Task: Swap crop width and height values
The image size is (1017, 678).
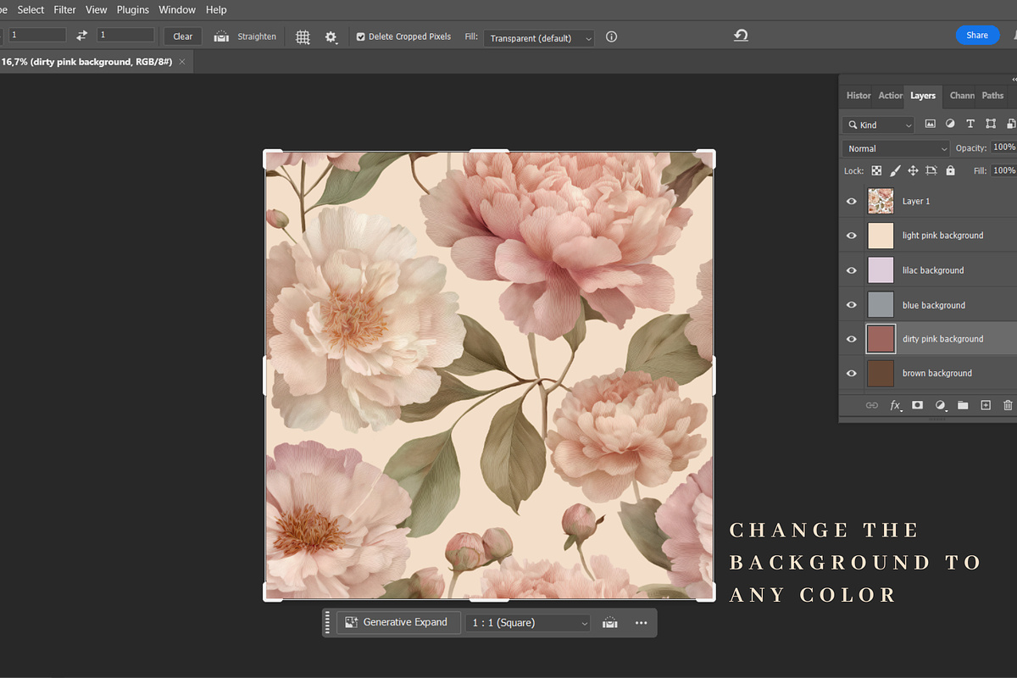Action: [82, 36]
